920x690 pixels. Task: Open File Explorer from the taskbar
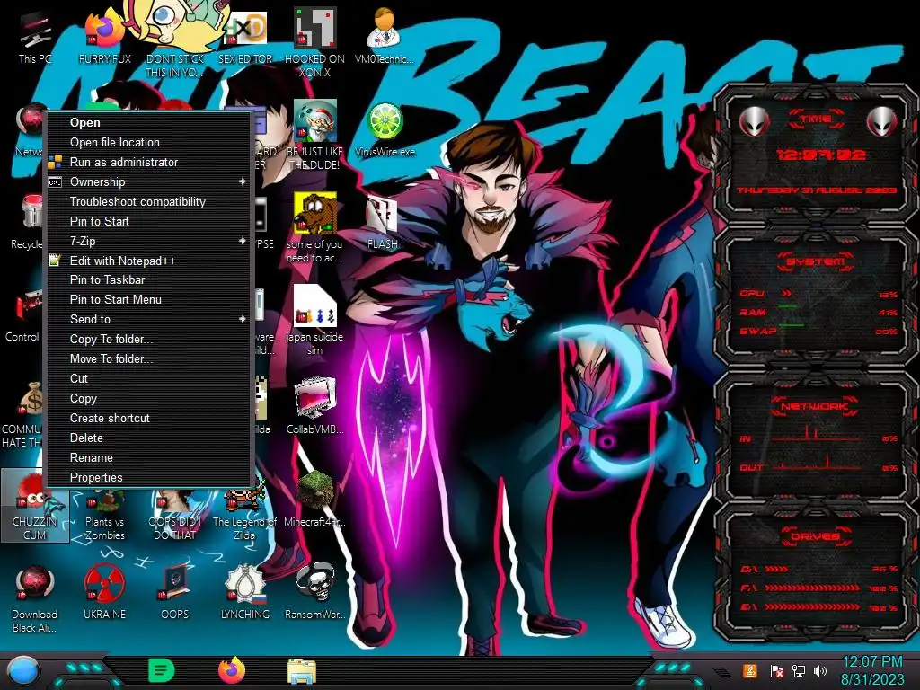pos(302,672)
